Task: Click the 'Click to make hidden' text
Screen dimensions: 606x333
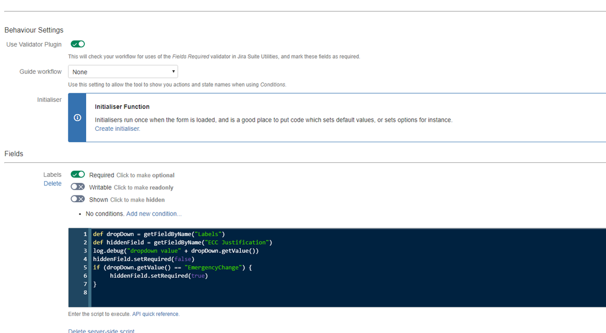Action: tap(137, 200)
